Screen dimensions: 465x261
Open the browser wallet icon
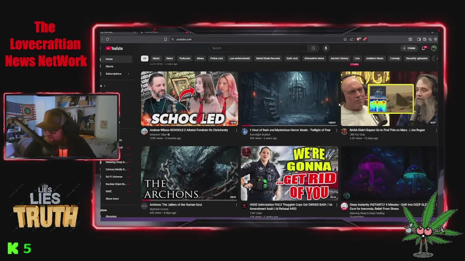point(424,39)
